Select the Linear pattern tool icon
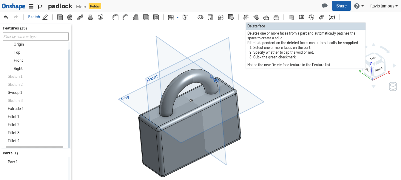The width and height of the screenshot is (401, 180). pos(171,17)
